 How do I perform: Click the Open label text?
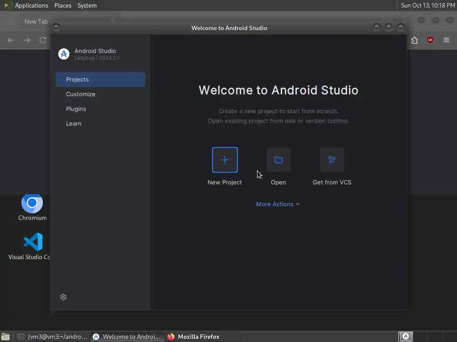[x=278, y=182]
